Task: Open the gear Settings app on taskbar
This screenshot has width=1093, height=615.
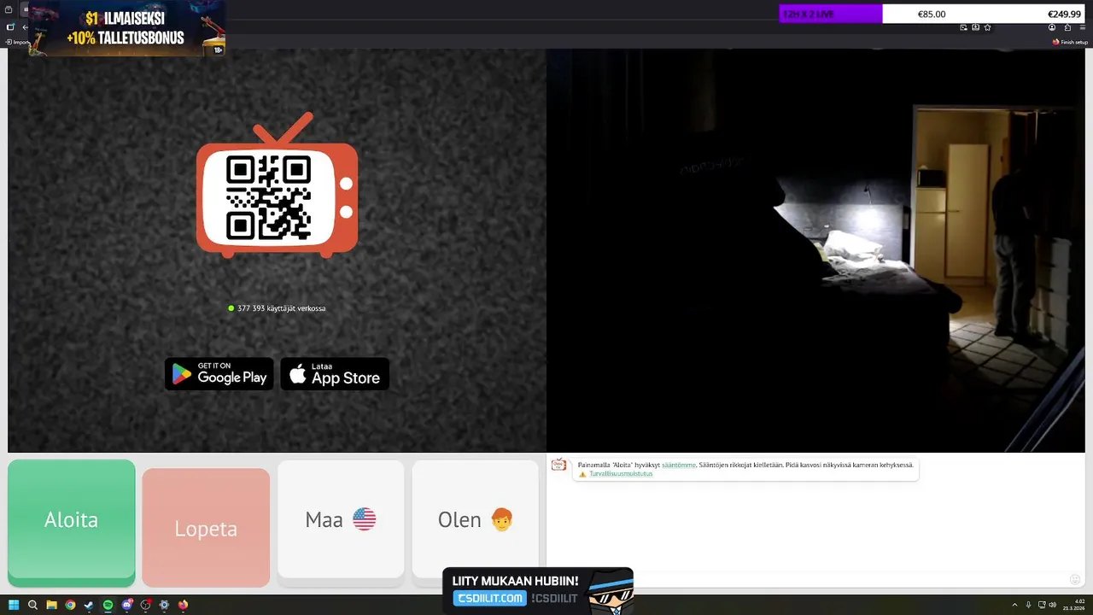Action: click(x=164, y=605)
